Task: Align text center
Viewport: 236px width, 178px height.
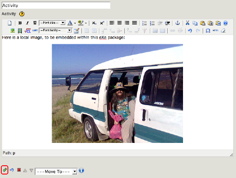Action: tap(120, 23)
